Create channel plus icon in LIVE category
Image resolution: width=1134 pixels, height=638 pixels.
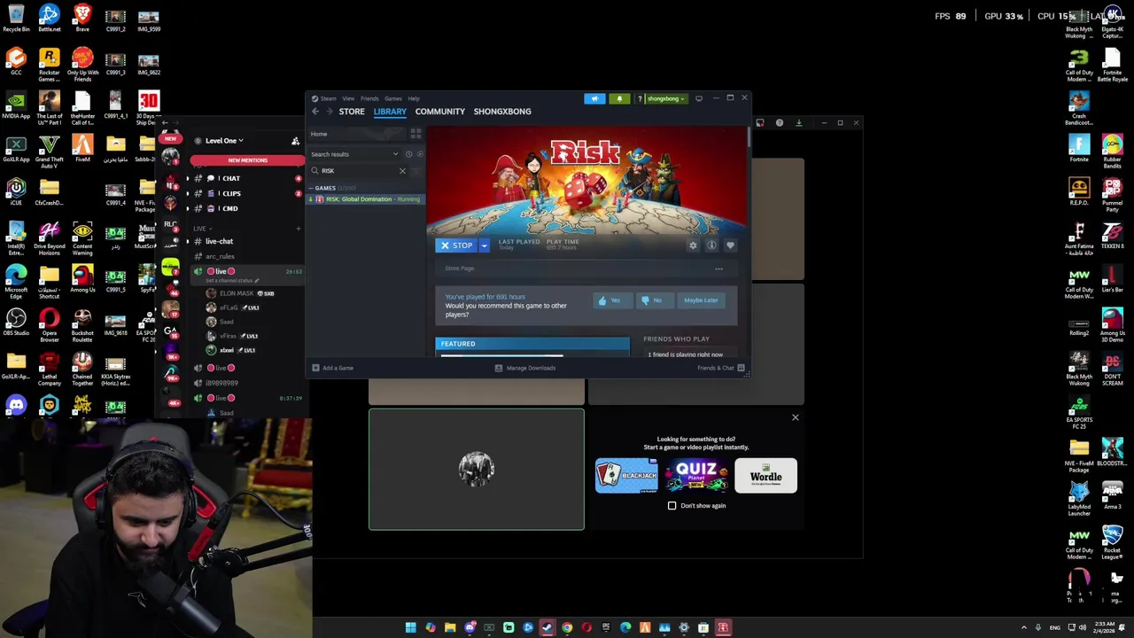coord(298,229)
